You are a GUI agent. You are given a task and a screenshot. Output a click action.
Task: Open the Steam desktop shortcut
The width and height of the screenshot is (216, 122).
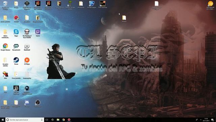tap(16, 60)
